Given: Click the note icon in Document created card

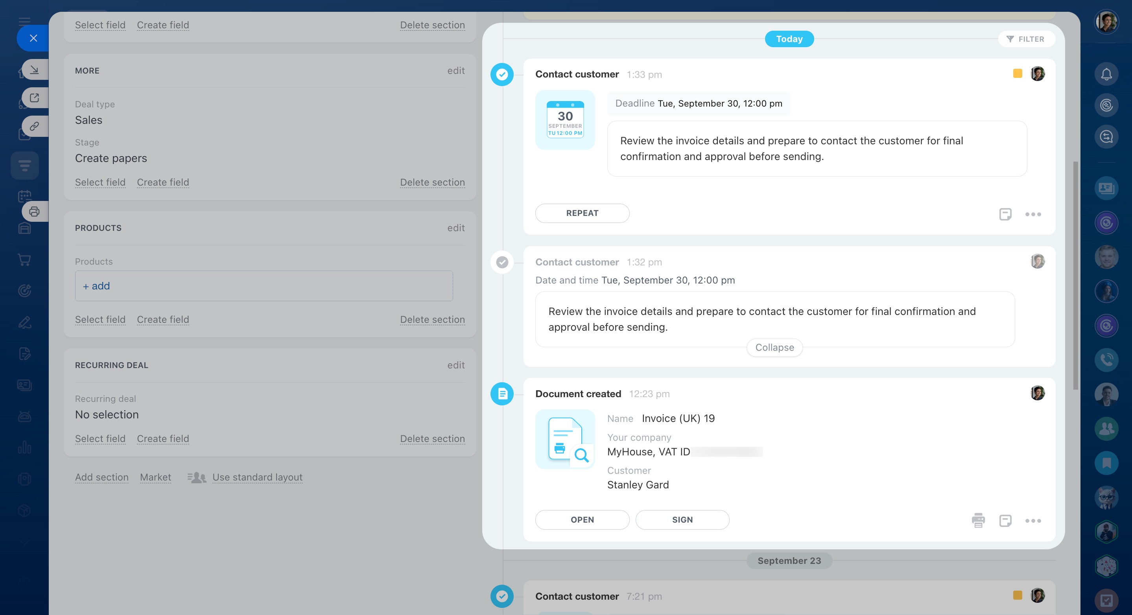Looking at the screenshot, I should 1005,520.
